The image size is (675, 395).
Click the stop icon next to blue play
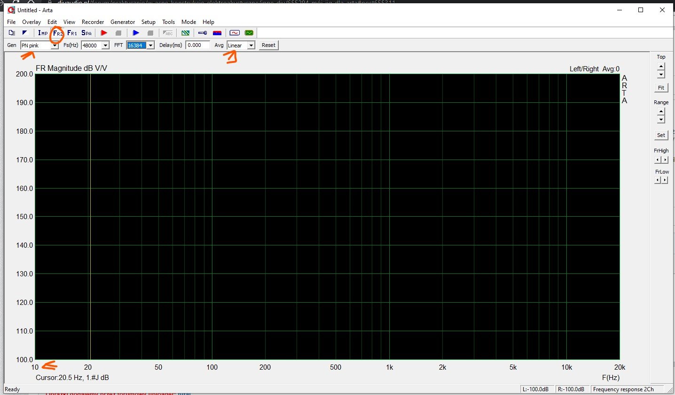click(x=150, y=33)
